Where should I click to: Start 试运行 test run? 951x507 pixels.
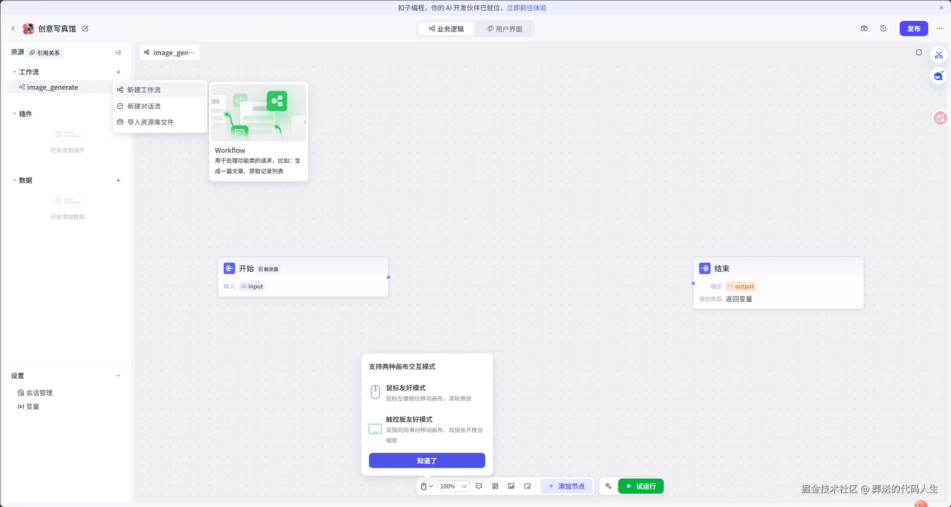641,486
